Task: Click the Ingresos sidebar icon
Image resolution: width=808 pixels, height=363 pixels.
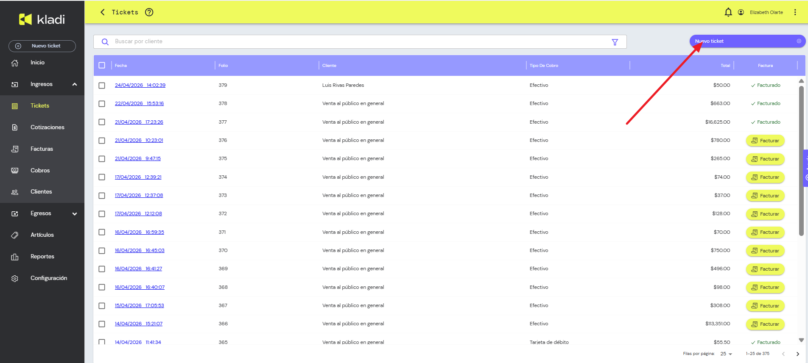Action: coord(15,84)
